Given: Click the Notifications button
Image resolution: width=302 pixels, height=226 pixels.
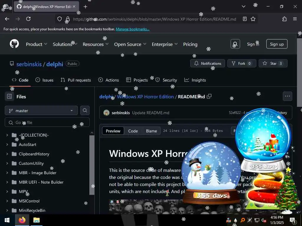Looking at the screenshot, I should 207,63.
